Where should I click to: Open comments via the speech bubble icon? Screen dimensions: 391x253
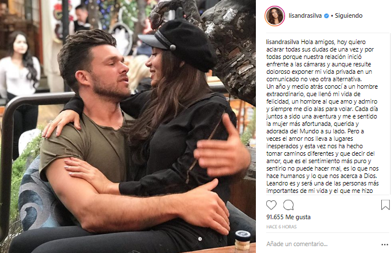point(289,205)
